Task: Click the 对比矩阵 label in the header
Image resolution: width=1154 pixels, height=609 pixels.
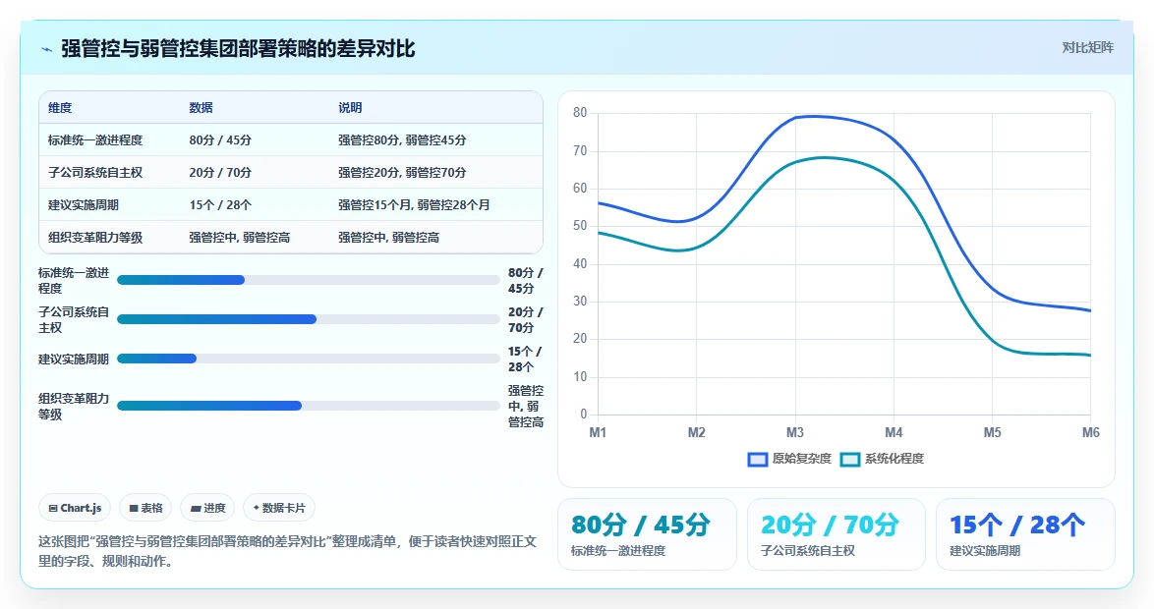Action: click(1087, 48)
